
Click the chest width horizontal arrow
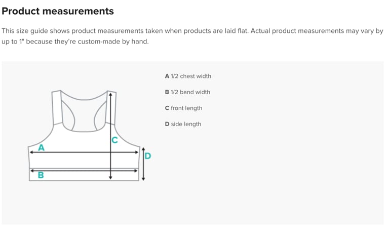(84, 152)
